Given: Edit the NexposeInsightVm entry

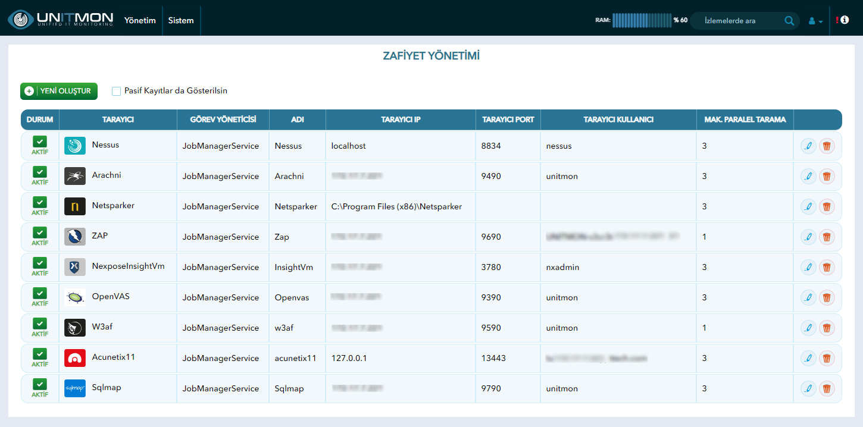Looking at the screenshot, I should point(808,267).
